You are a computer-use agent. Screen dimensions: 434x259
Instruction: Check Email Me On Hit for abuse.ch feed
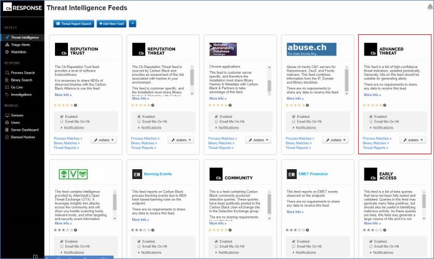pos(293,121)
